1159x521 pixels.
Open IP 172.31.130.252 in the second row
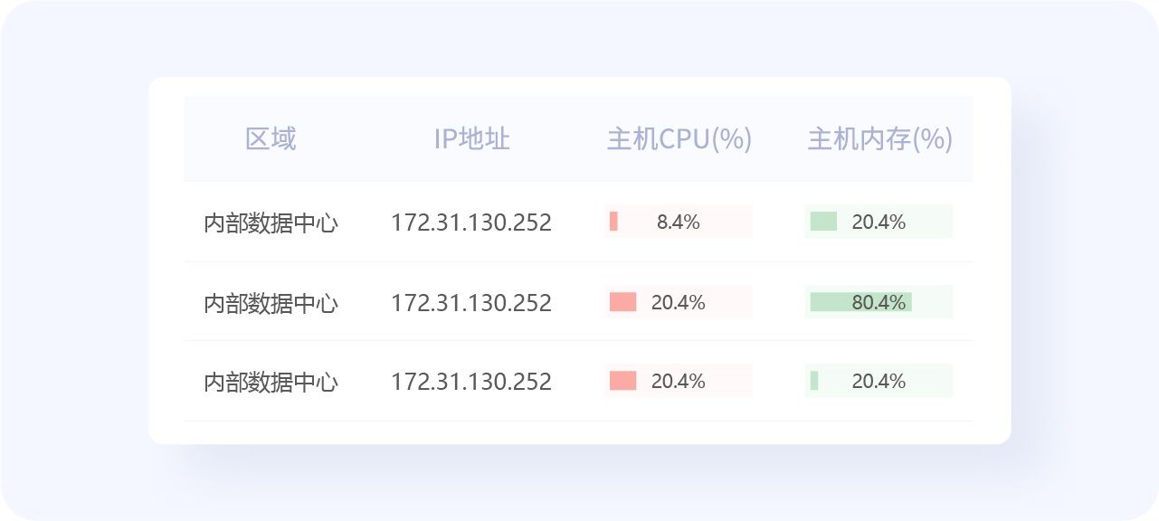(471, 302)
